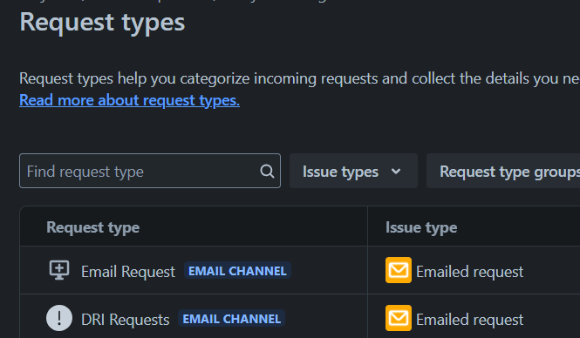580x338 pixels.
Task: Click the Request type column header
Action: (92, 227)
